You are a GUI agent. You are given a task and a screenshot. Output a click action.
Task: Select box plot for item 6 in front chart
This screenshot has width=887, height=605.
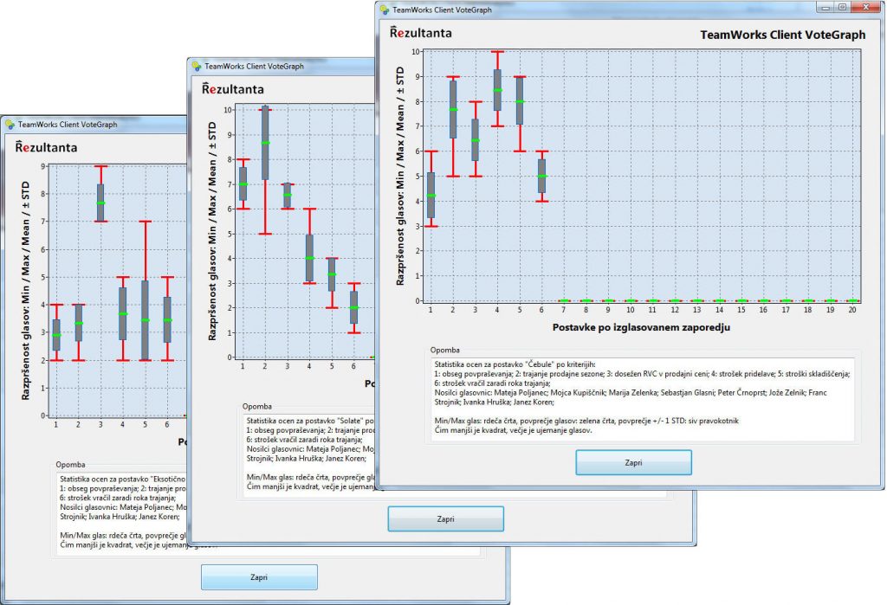542,176
